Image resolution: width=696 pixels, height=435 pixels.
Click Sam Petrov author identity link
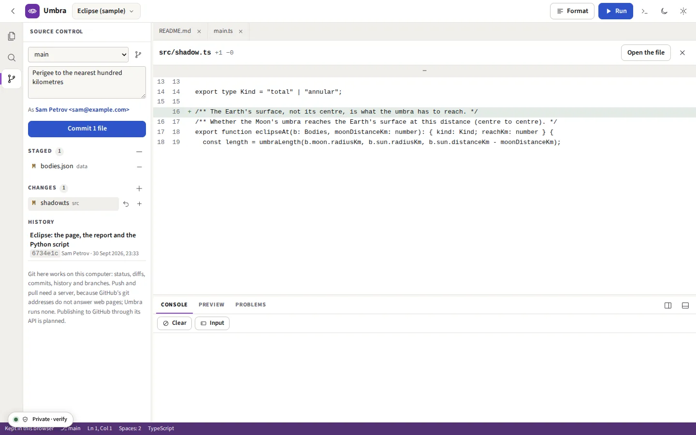point(82,110)
